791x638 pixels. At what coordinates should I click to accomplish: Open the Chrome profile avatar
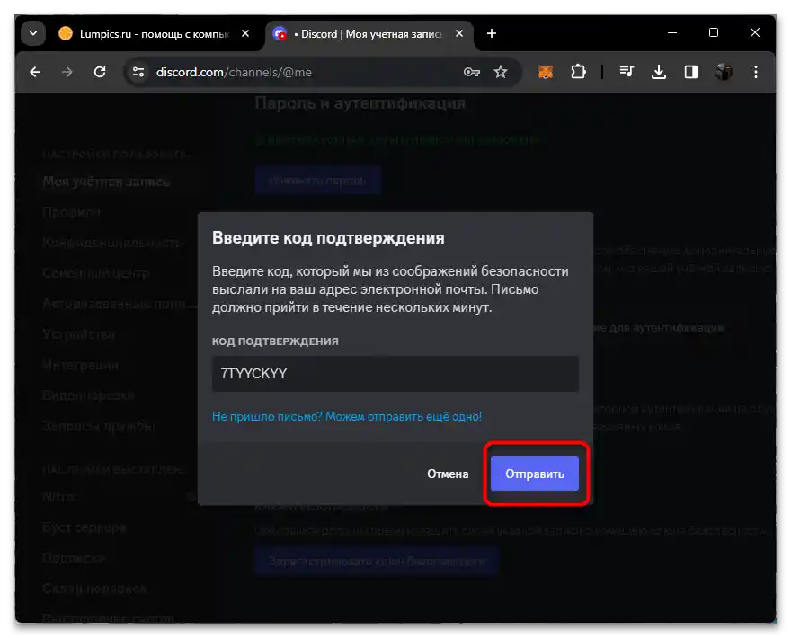tap(724, 72)
